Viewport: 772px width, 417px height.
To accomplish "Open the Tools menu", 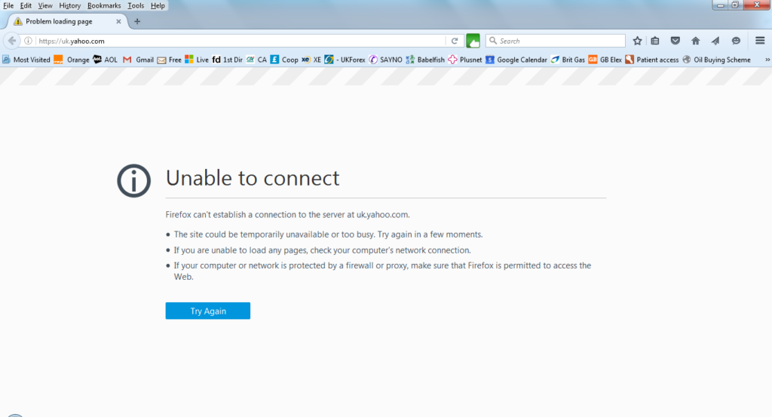I will click(136, 6).
